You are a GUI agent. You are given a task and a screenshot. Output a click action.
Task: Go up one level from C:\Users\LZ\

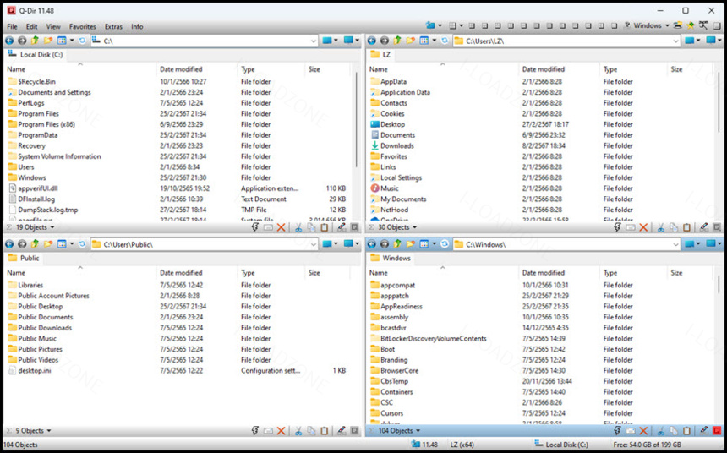pos(397,41)
